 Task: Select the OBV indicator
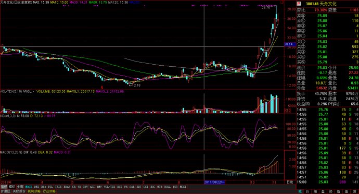(x=85, y=187)
